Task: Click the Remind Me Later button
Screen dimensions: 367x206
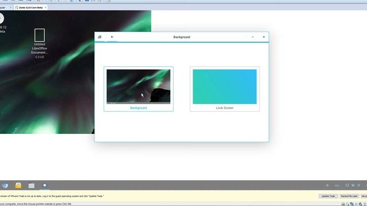Action: coord(349,196)
